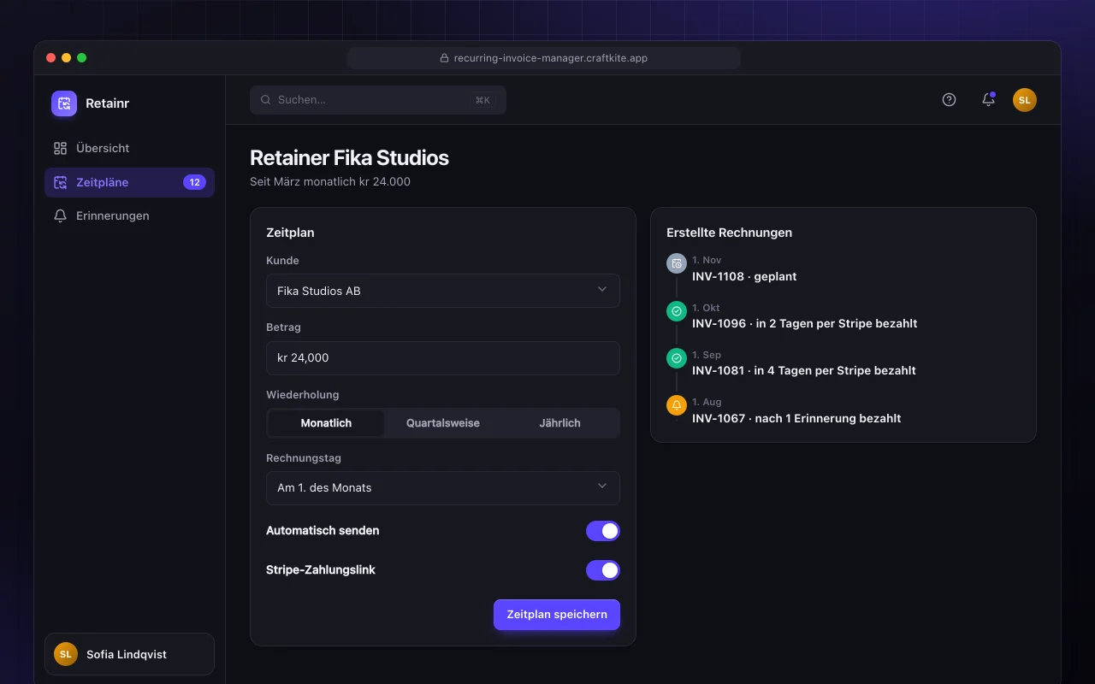The image size is (1095, 684).
Task: Click the paid checkmark icon for INV-1081
Action: (677, 358)
